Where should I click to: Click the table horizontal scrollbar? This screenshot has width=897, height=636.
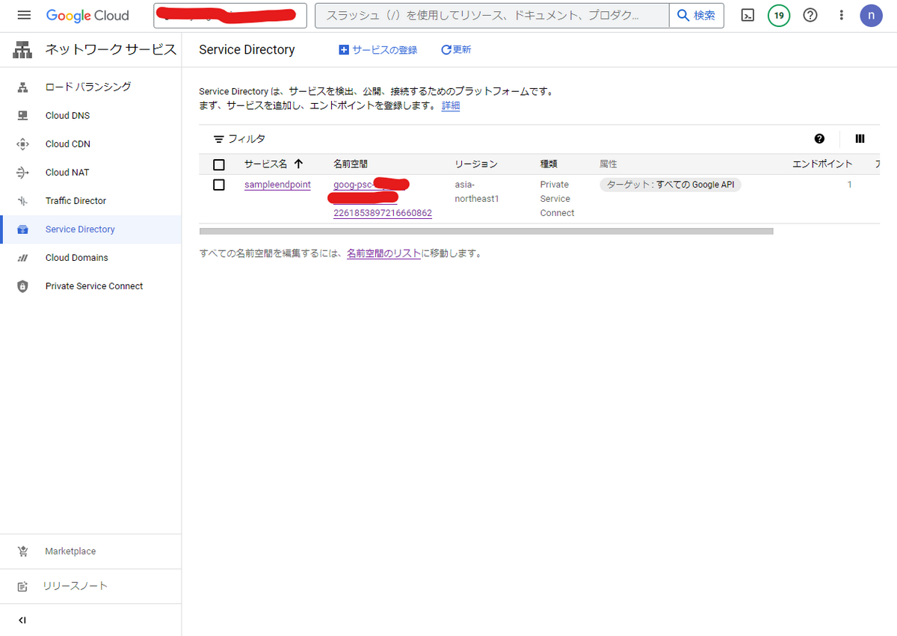(x=486, y=232)
